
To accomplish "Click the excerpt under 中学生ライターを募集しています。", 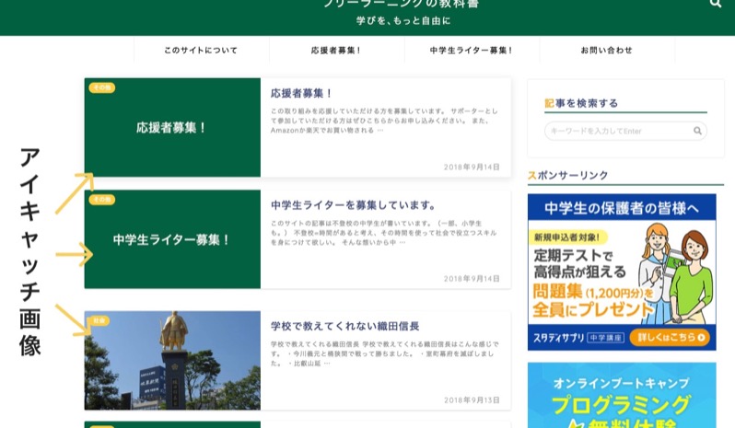I will point(384,233).
